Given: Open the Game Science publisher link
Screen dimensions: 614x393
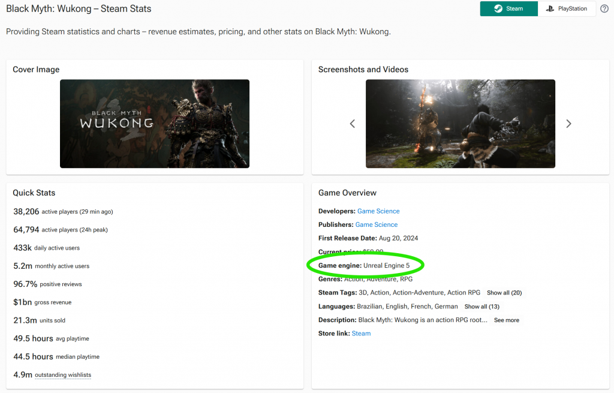Looking at the screenshot, I should pos(377,224).
